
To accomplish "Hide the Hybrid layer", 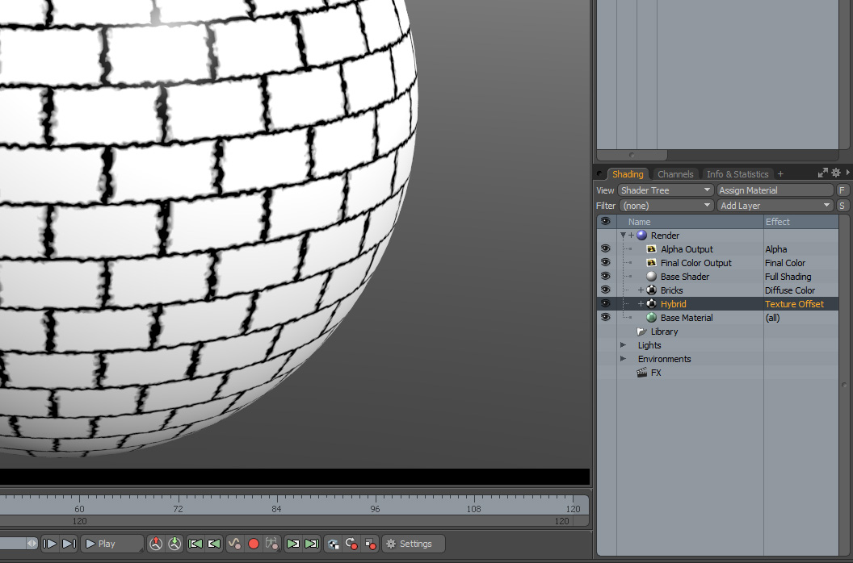I will [606, 304].
